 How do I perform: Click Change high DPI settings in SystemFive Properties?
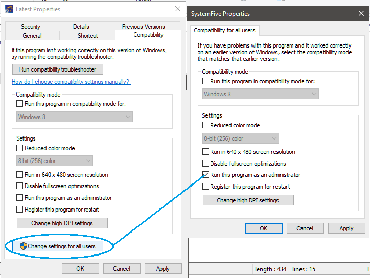tap(248, 200)
